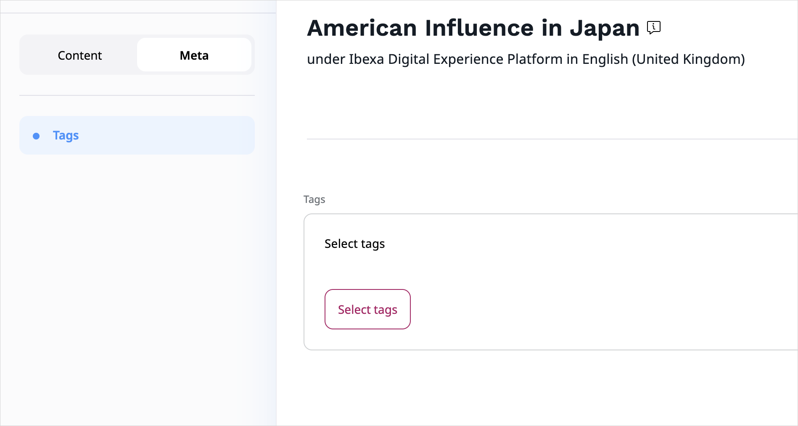The height and width of the screenshot is (426, 798).
Task: Jump to the Tags section in sidebar
Action: click(x=66, y=135)
